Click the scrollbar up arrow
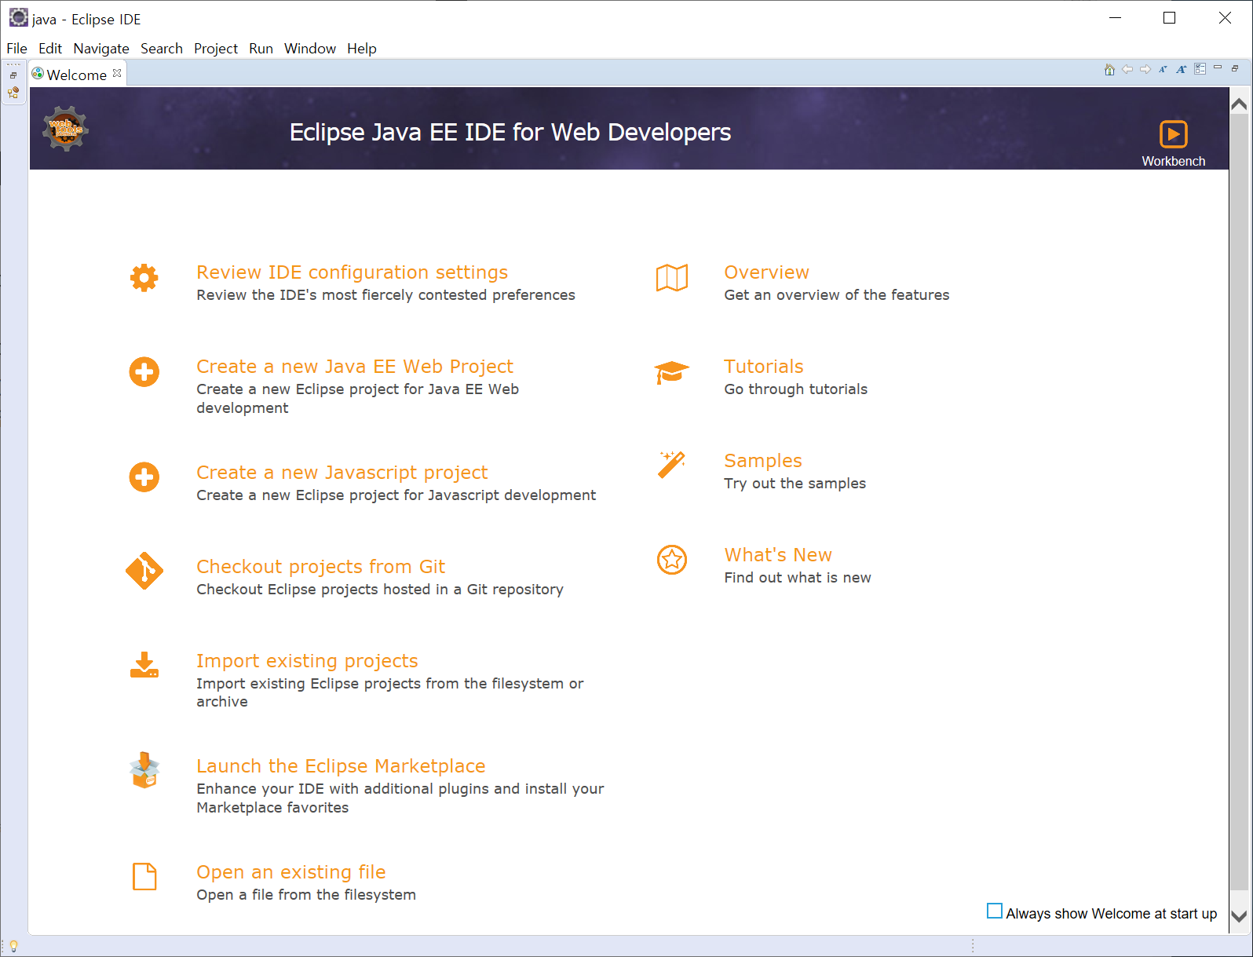Image resolution: width=1253 pixels, height=957 pixels. coord(1240,104)
